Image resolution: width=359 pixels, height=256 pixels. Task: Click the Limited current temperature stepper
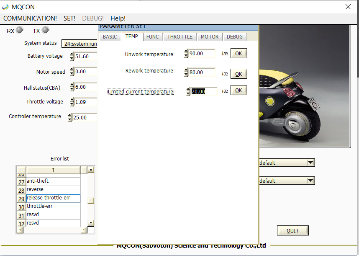[x=188, y=92]
